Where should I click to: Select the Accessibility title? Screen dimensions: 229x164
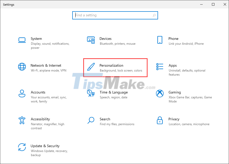tap(40, 119)
